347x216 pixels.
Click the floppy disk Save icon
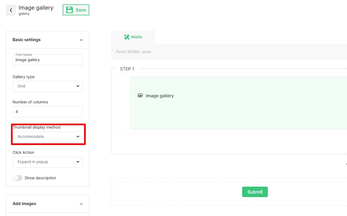[70, 10]
